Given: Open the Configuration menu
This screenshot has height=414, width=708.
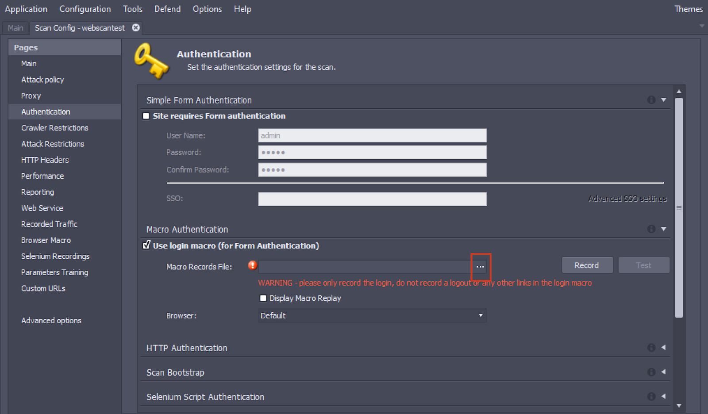Looking at the screenshot, I should coord(85,9).
